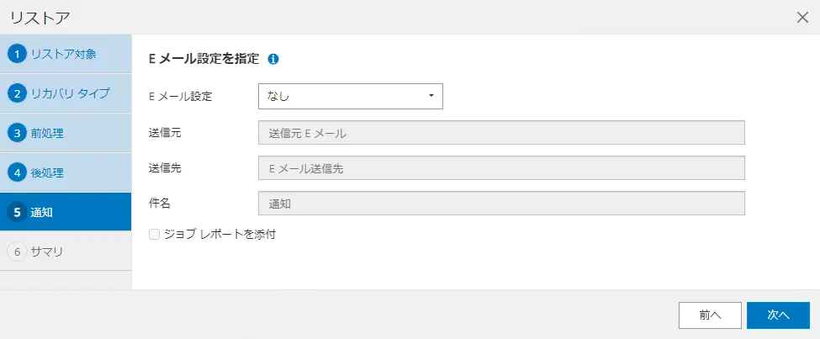Open the Eメール設定 dropdown showing なし
The image size is (820, 339).
(351, 96)
